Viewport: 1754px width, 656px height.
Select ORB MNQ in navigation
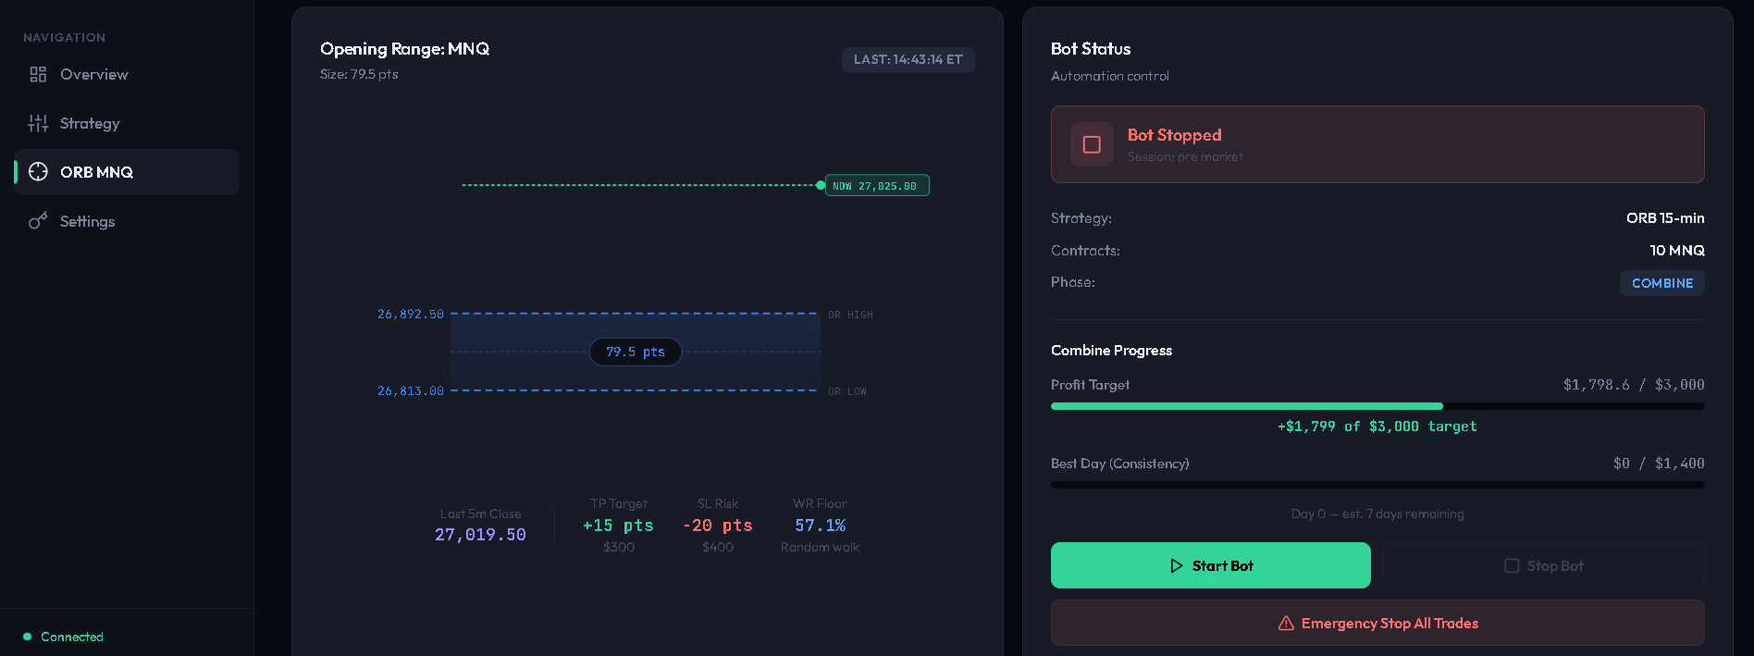tap(127, 172)
